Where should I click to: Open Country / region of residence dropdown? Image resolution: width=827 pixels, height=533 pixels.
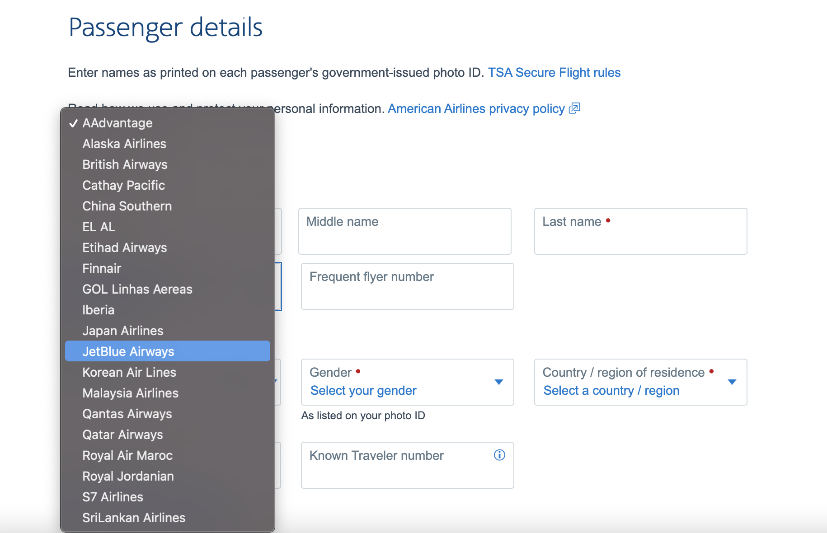click(640, 382)
